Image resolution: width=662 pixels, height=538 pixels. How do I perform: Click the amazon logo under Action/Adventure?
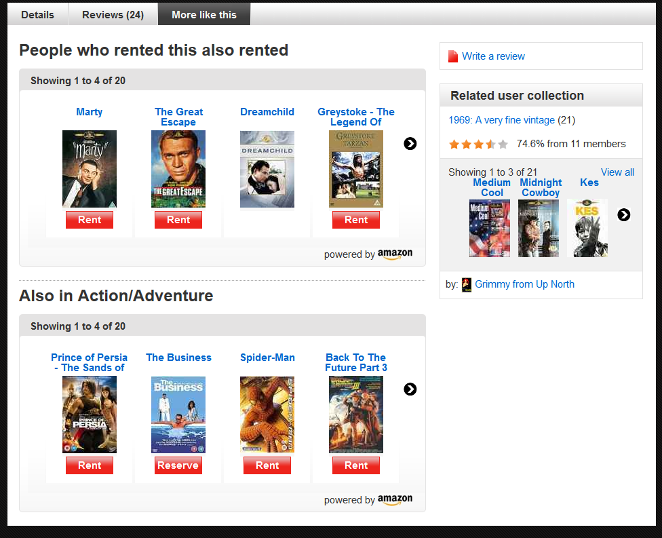pyautogui.click(x=395, y=499)
